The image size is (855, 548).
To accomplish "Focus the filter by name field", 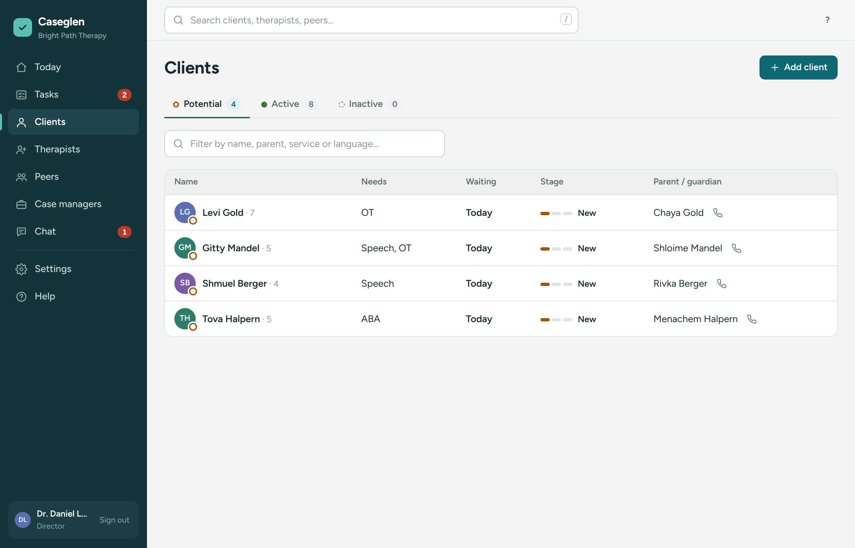I will 305,144.
